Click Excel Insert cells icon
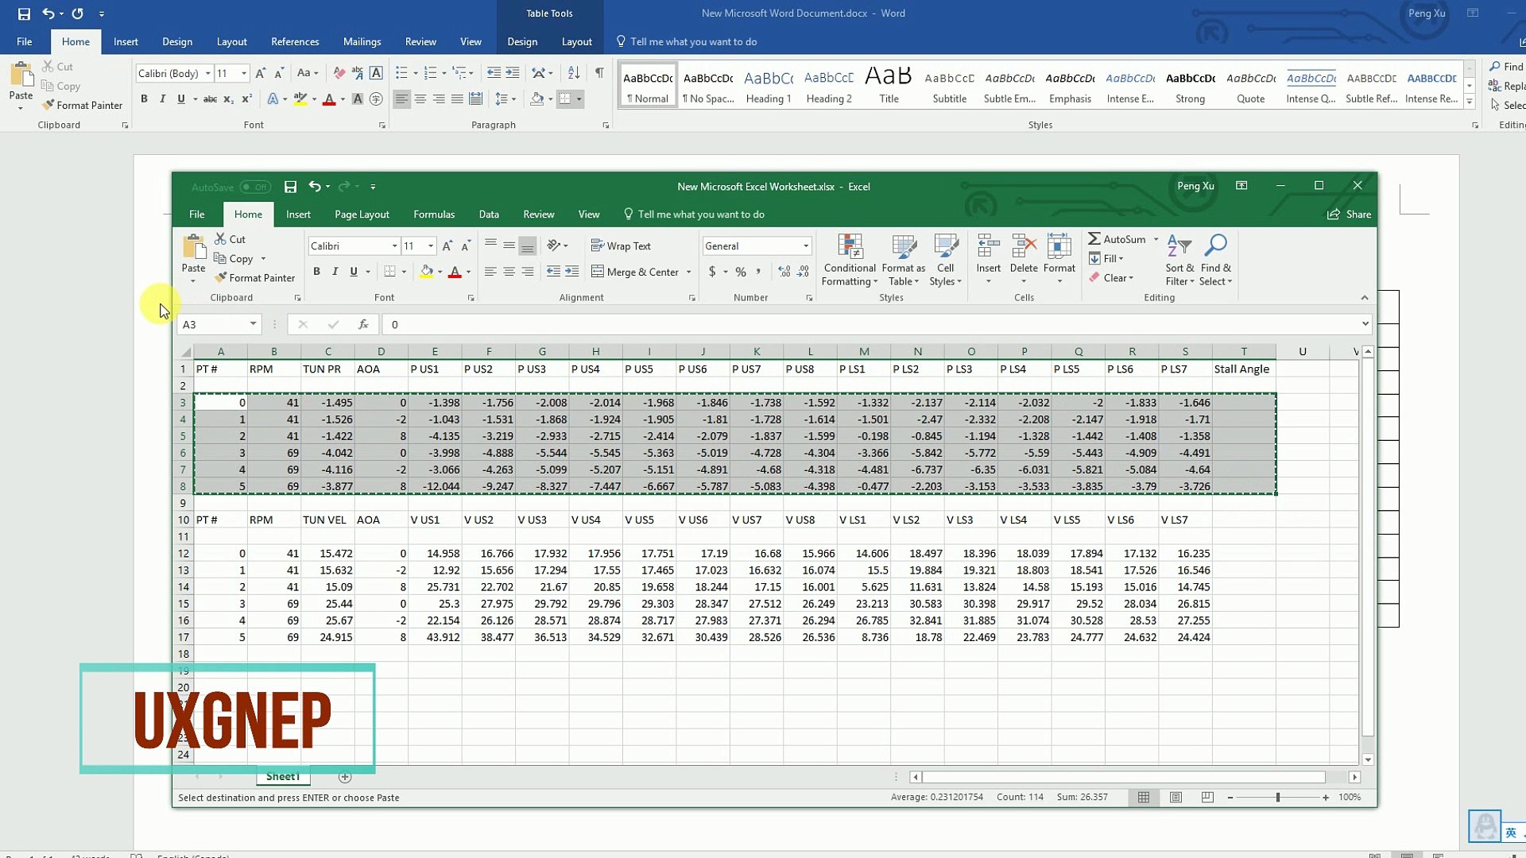 pos(988,247)
